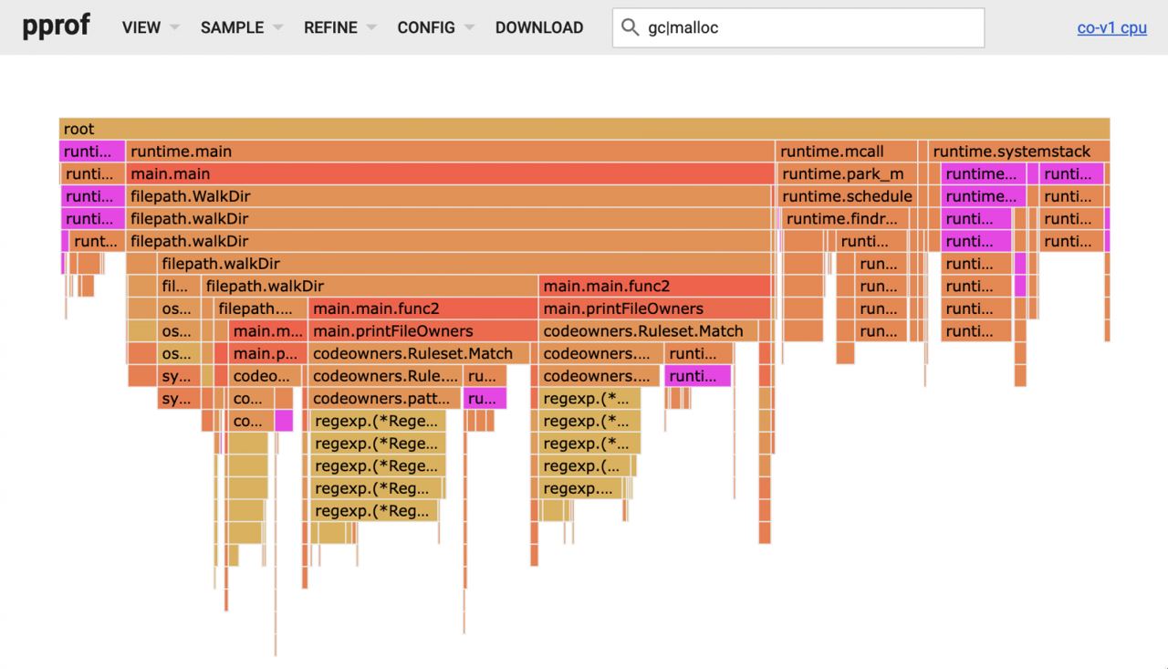1168x669 pixels.
Task: Click the filepath.WalkDir frame
Action: click(449, 196)
